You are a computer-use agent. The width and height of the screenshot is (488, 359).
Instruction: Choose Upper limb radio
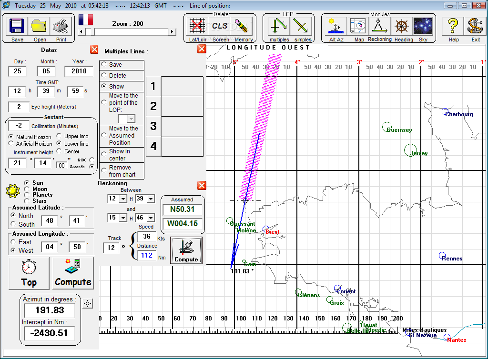pyautogui.click(x=59, y=136)
